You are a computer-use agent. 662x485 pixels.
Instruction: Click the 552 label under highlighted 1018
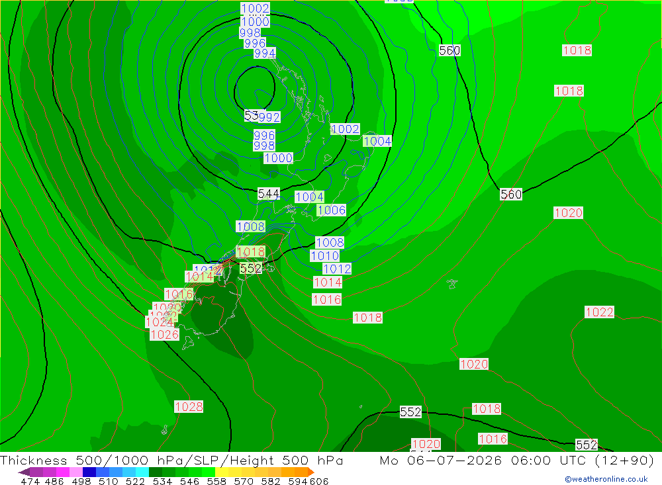click(251, 269)
